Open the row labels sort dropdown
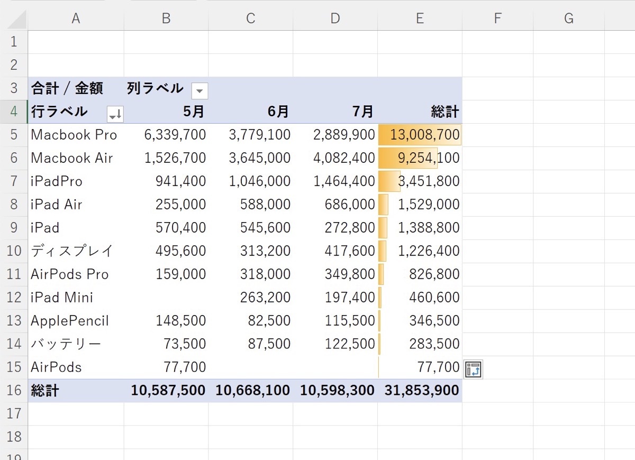Viewport: 635px width, 460px height. coord(115,114)
